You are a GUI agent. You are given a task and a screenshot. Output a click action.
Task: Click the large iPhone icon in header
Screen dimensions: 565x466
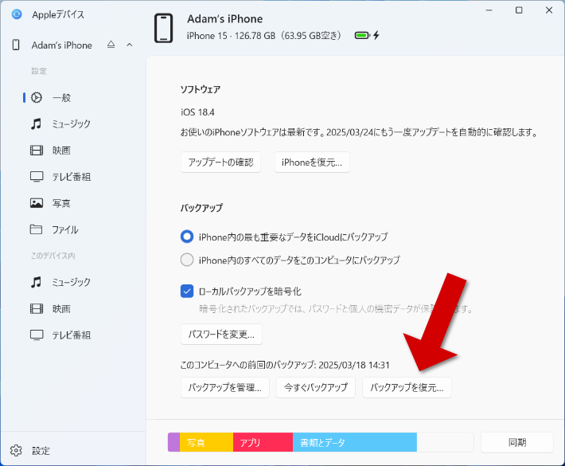click(x=164, y=28)
